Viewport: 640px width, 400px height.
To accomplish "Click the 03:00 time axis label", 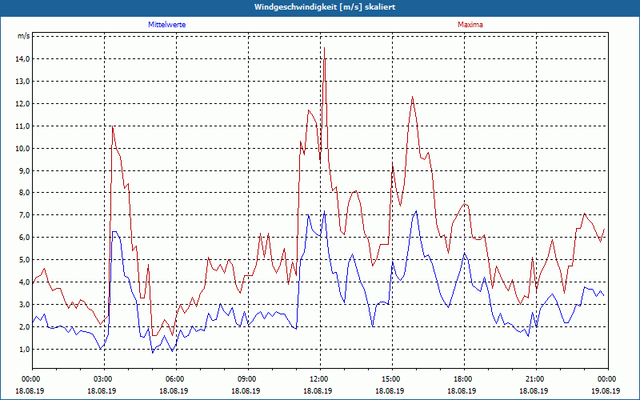I will coord(102,379).
